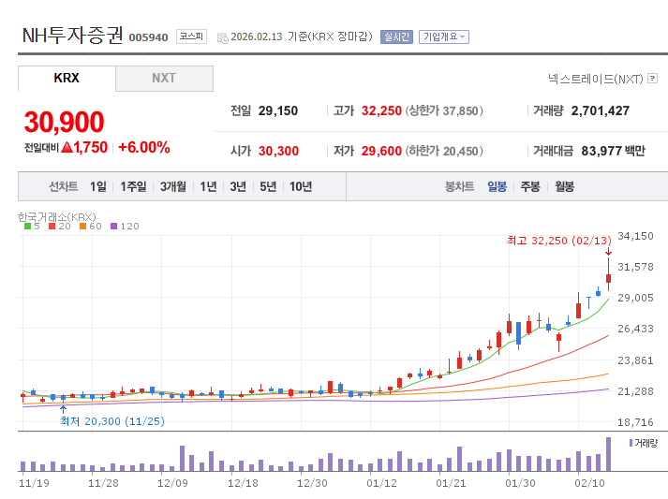Click the red 20-day moving average legend
Screen dimensions: 668x499
tap(60, 226)
